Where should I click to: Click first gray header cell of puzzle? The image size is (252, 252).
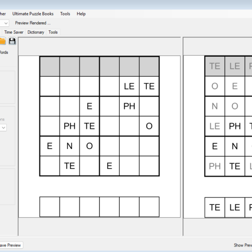(x=50, y=66)
